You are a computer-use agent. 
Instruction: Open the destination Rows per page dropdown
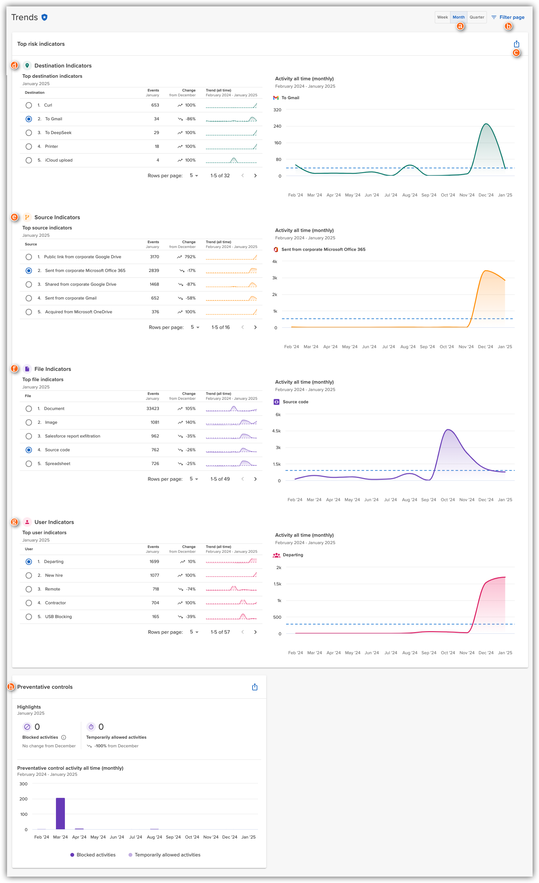[193, 176]
